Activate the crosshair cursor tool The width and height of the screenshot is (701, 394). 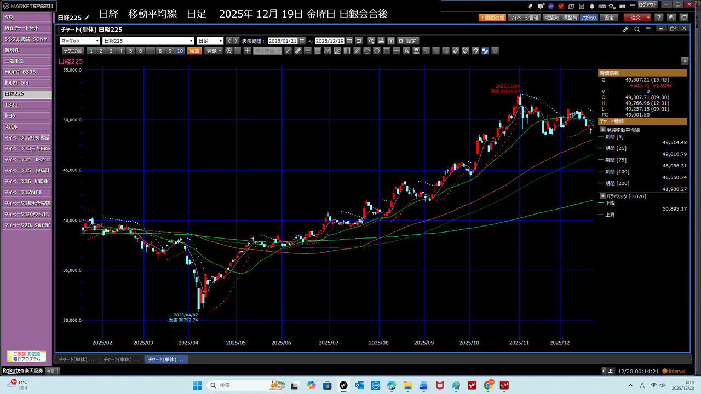point(248,51)
